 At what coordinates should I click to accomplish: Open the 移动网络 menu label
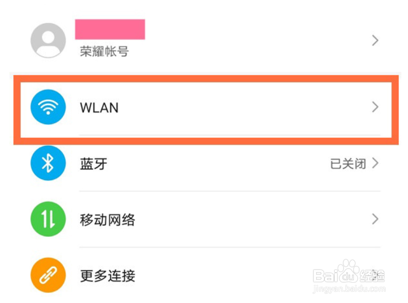pos(107,220)
